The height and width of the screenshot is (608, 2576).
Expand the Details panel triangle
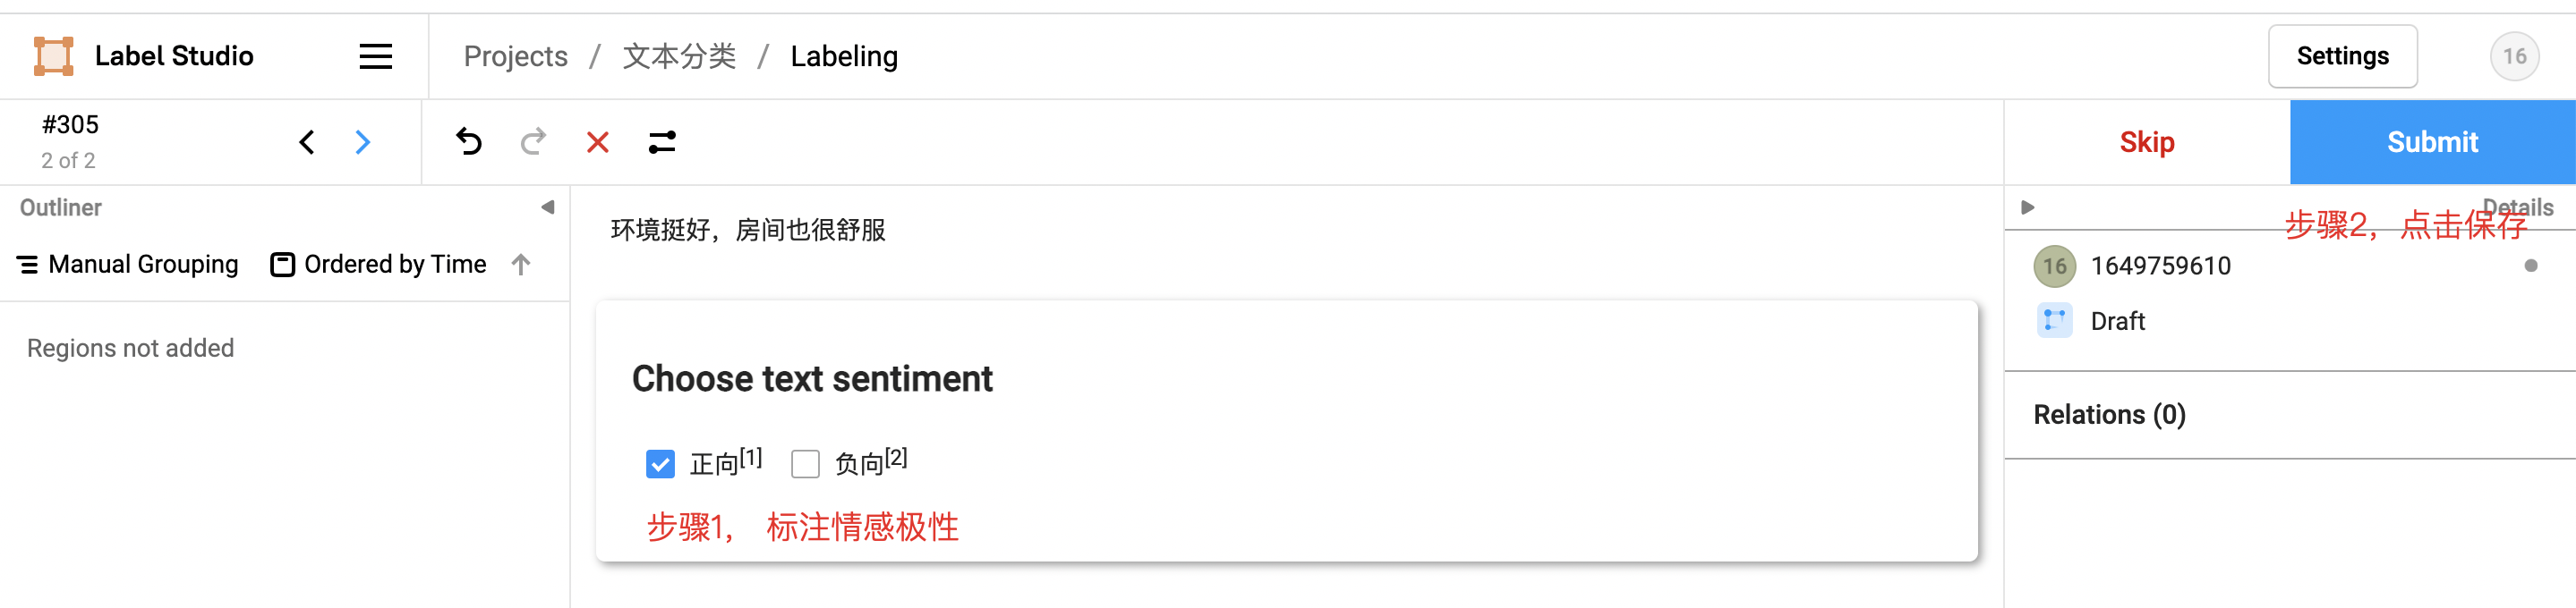2027,207
